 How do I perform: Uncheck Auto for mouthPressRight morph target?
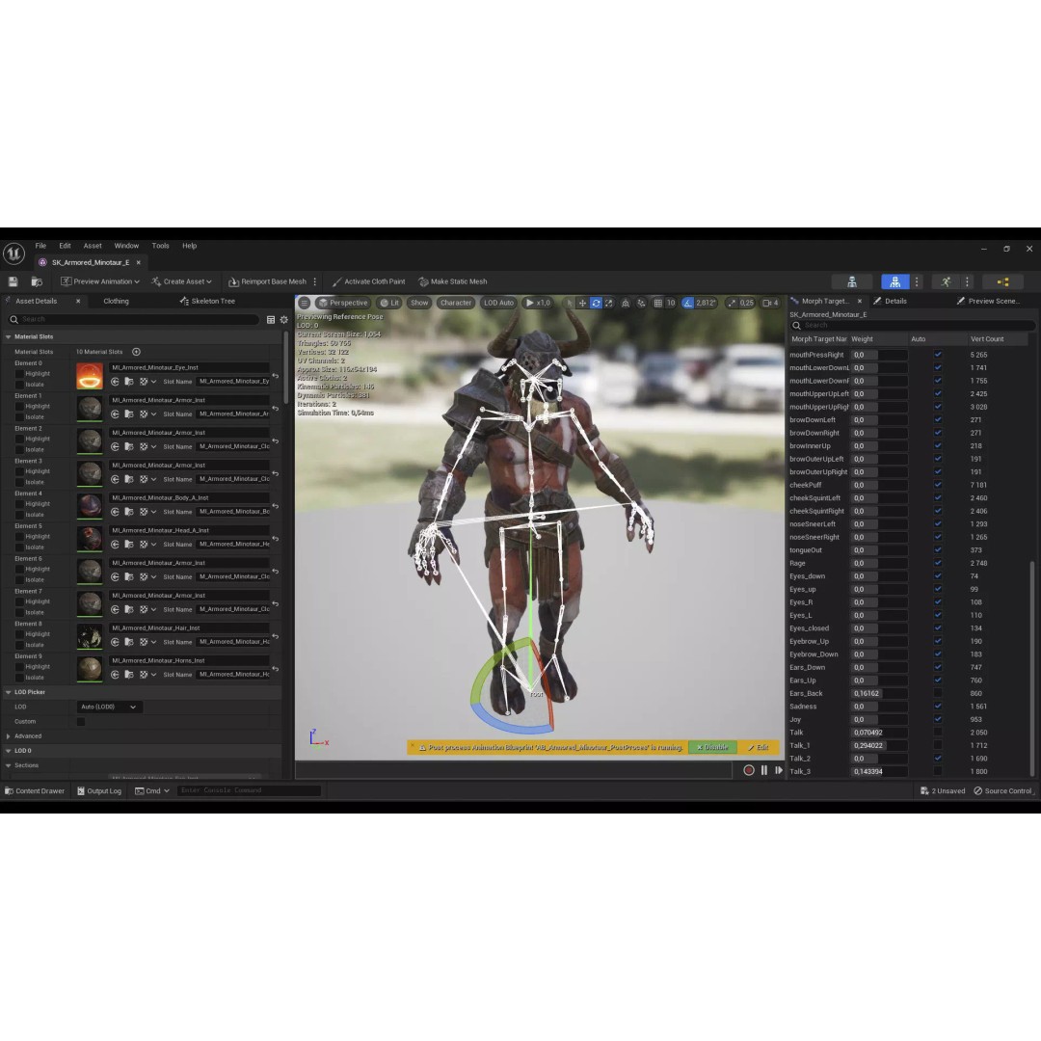click(x=938, y=355)
